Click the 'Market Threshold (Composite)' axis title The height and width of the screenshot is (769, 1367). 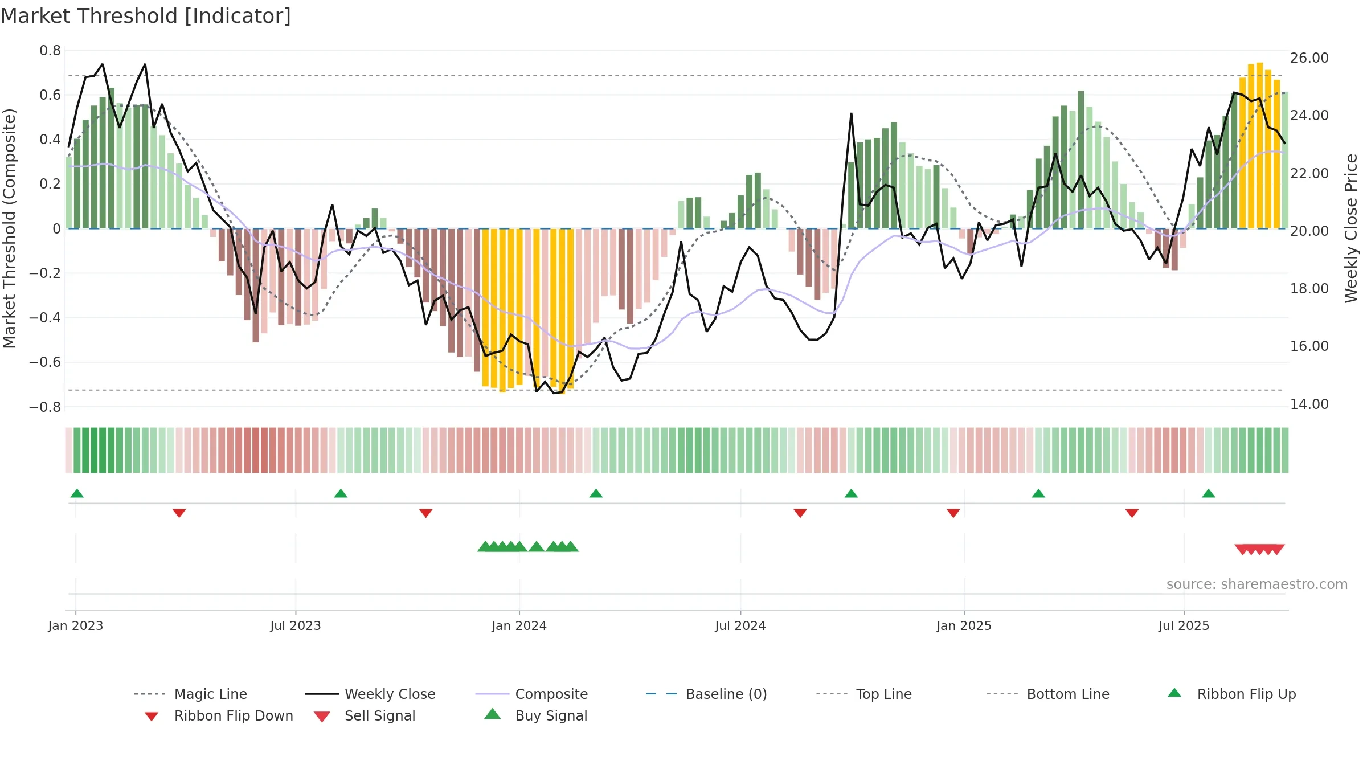[9, 228]
